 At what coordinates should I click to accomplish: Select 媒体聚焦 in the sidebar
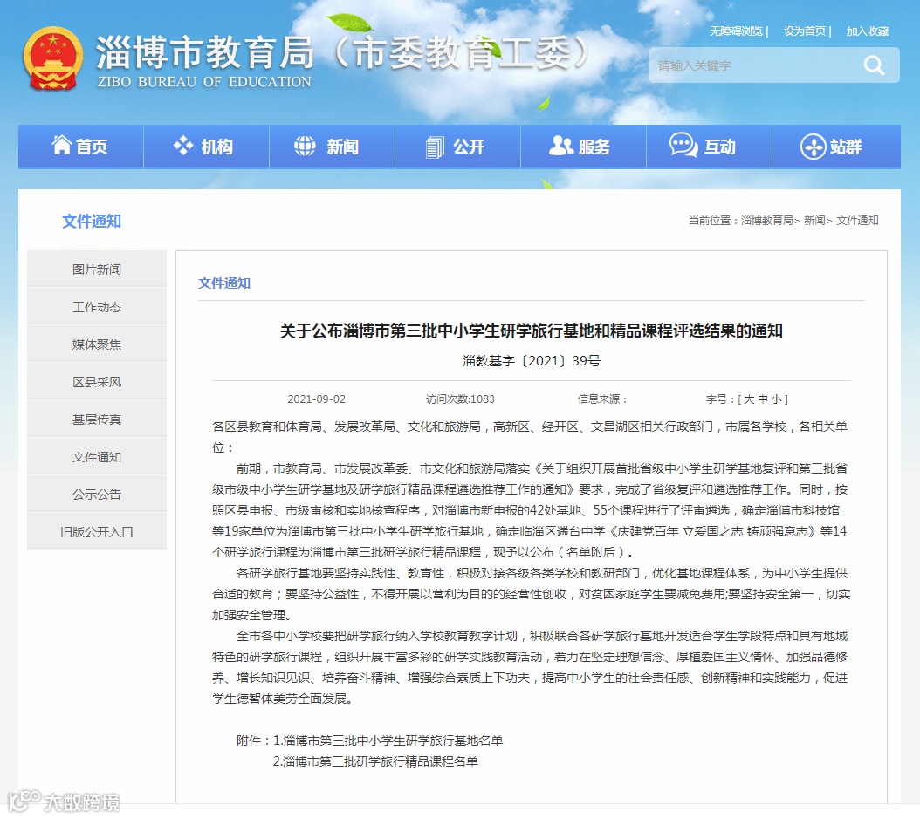pyautogui.click(x=97, y=345)
